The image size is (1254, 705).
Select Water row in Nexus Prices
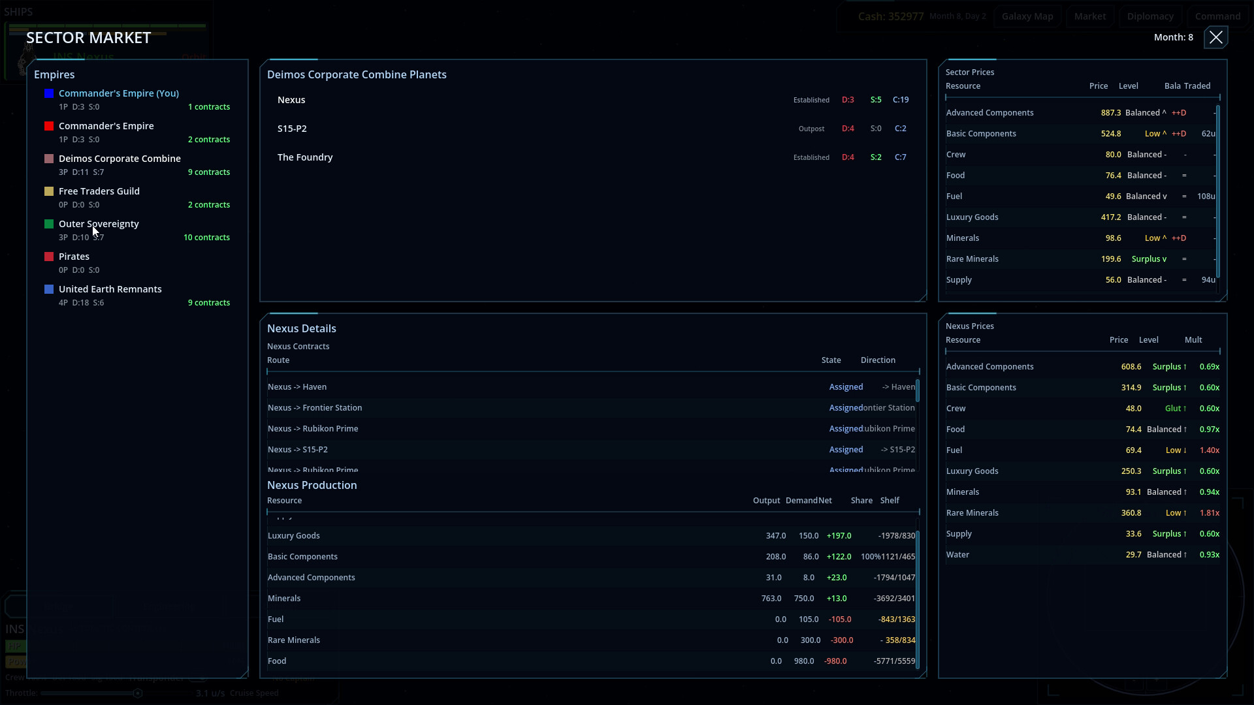point(1083,555)
